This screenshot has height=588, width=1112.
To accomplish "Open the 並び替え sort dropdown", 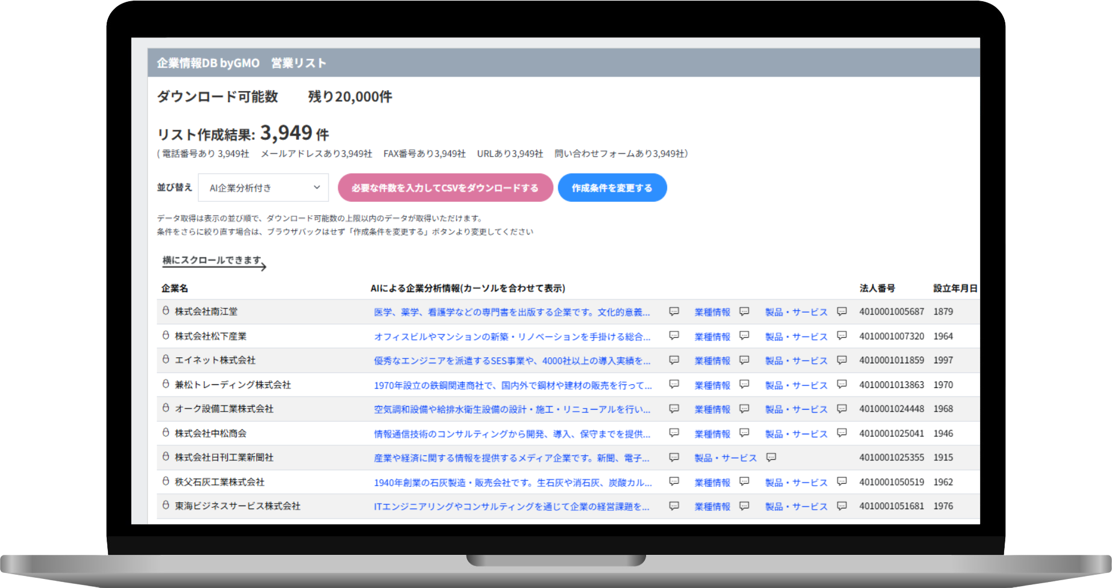I will (263, 188).
